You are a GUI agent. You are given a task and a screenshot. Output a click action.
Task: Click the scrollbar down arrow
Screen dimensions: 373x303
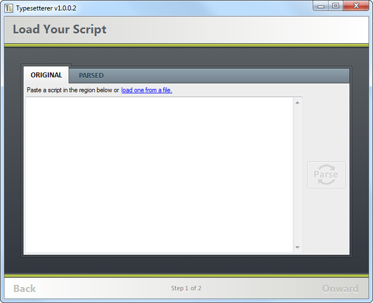(x=297, y=248)
